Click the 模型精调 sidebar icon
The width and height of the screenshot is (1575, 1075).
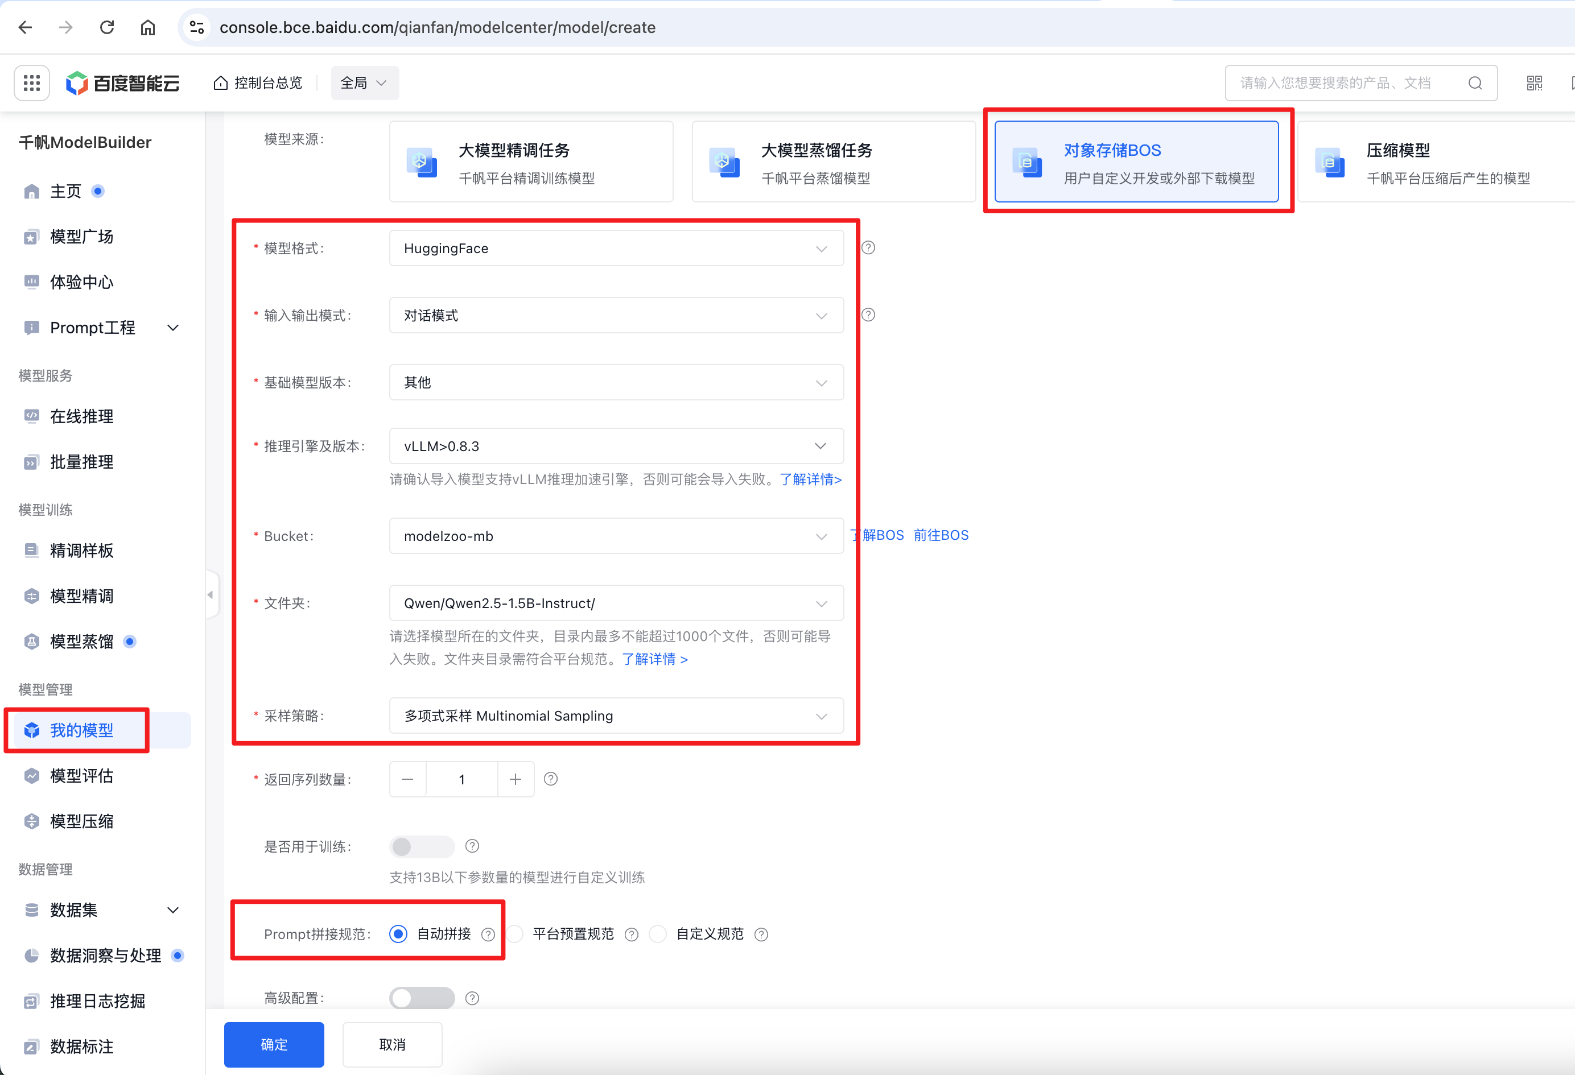point(31,596)
